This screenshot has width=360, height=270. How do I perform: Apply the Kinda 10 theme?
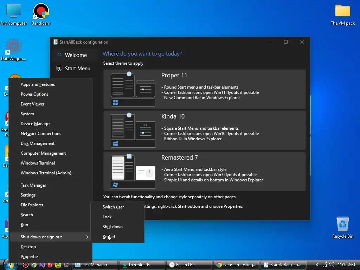[x=205, y=130]
